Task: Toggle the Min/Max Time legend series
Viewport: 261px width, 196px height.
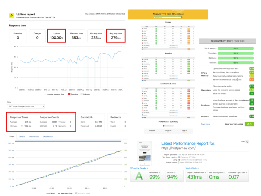Action: pyautogui.click(x=83, y=193)
